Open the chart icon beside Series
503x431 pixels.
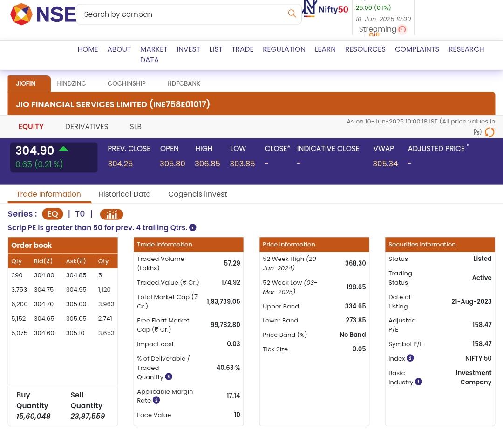pos(112,214)
